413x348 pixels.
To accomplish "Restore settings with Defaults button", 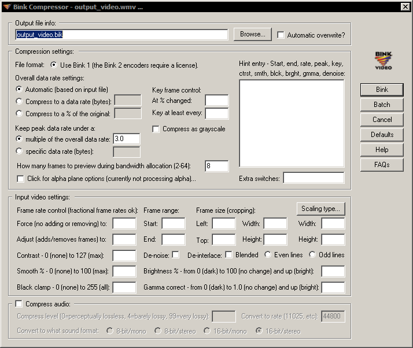I will [382, 135].
